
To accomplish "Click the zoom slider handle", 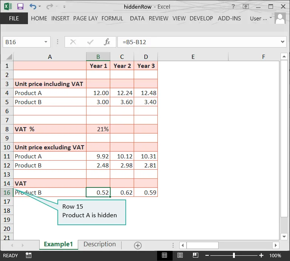I will [234, 255].
